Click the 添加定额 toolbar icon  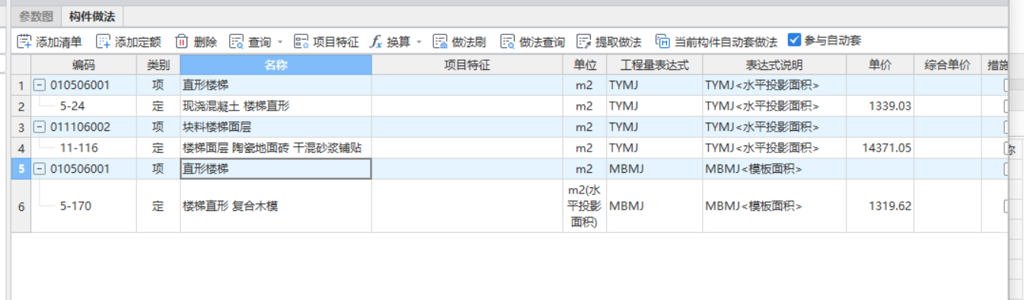pos(103,42)
